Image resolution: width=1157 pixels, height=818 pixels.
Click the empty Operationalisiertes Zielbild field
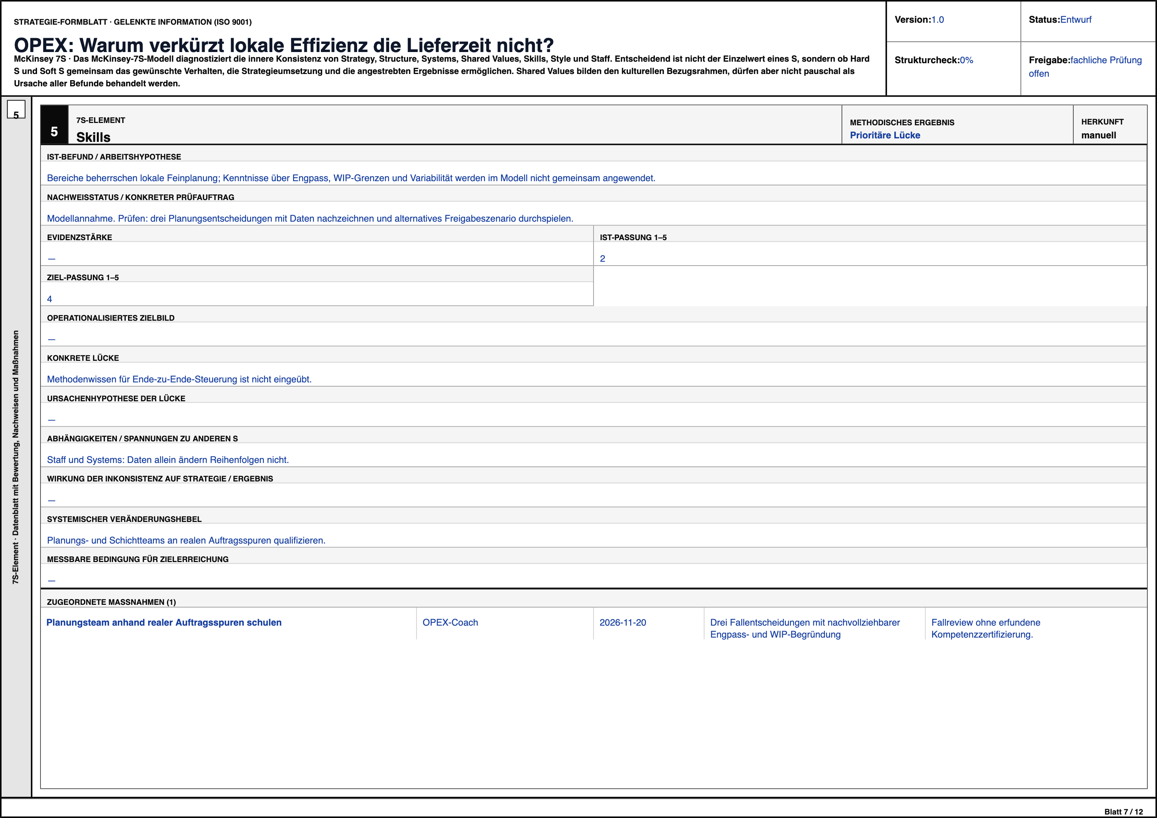(x=593, y=334)
